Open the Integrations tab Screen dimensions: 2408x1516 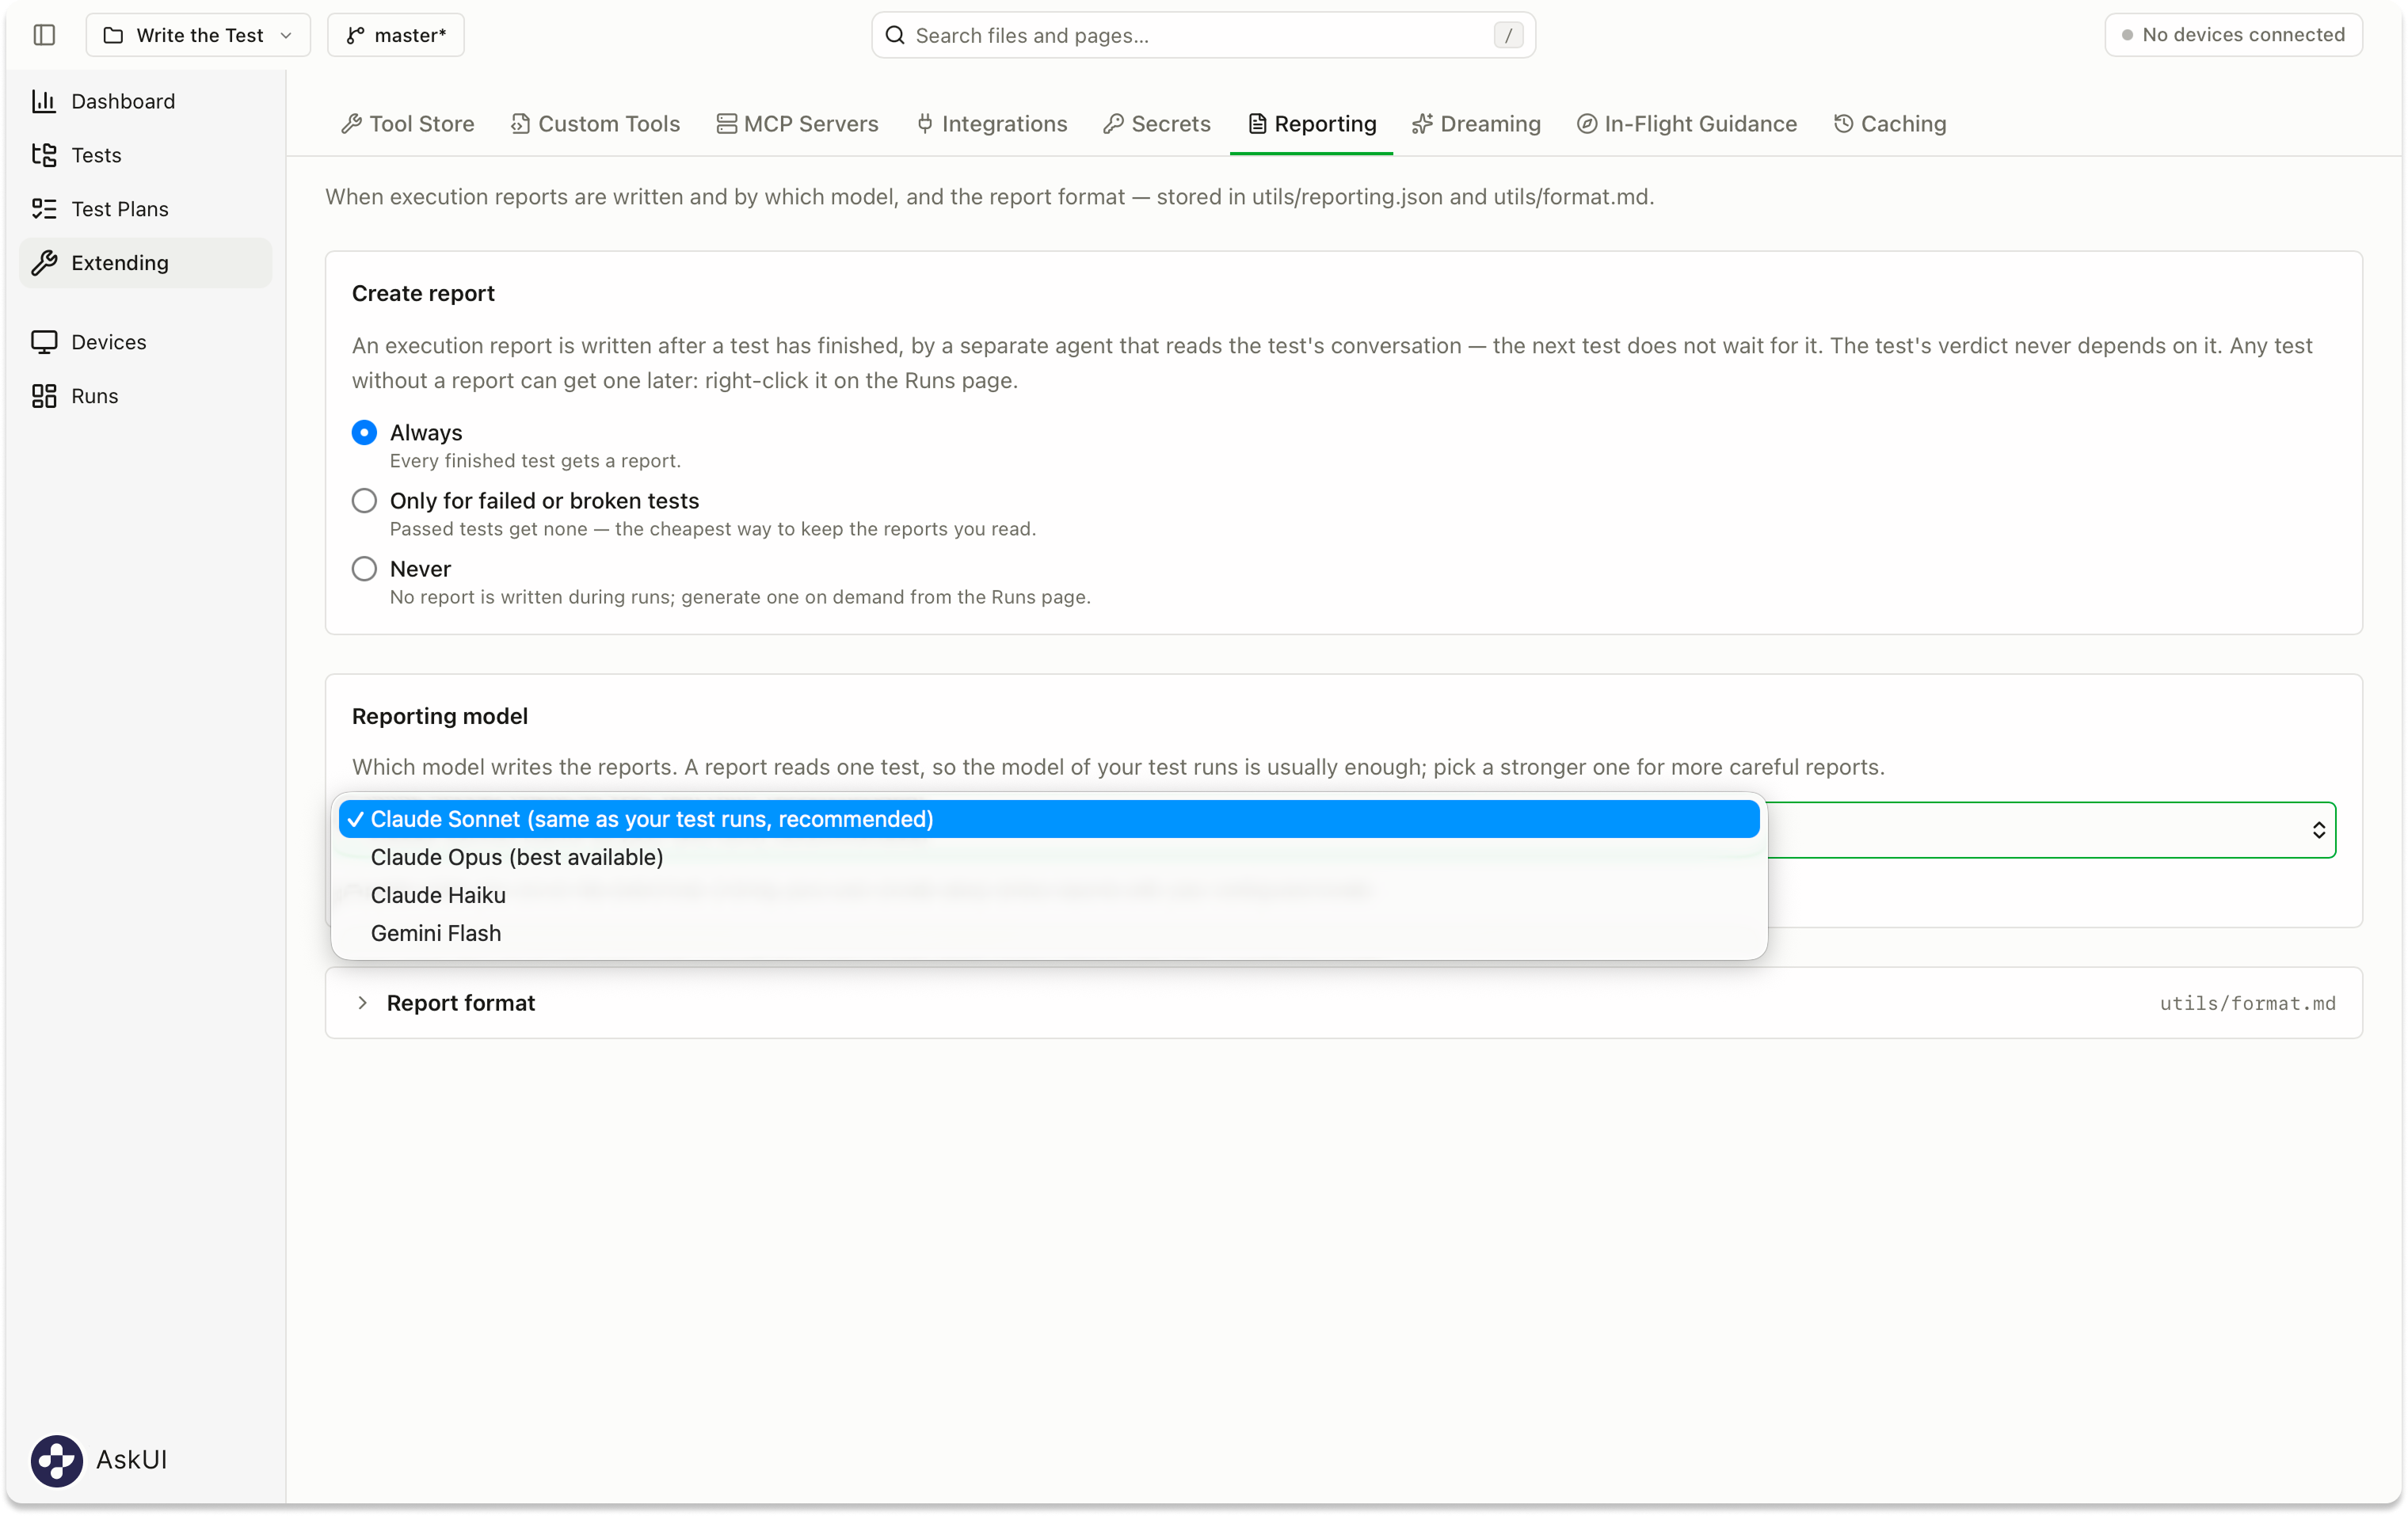(991, 124)
